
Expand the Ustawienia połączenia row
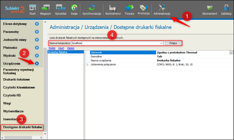87,65
